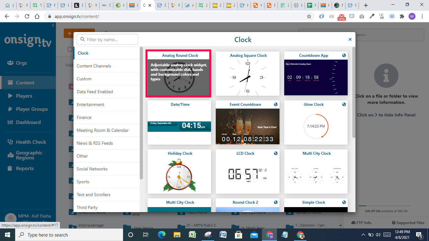Click the globe icon on LCD Clock
Screen dimensions: 429x241
click(x=276, y=153)
